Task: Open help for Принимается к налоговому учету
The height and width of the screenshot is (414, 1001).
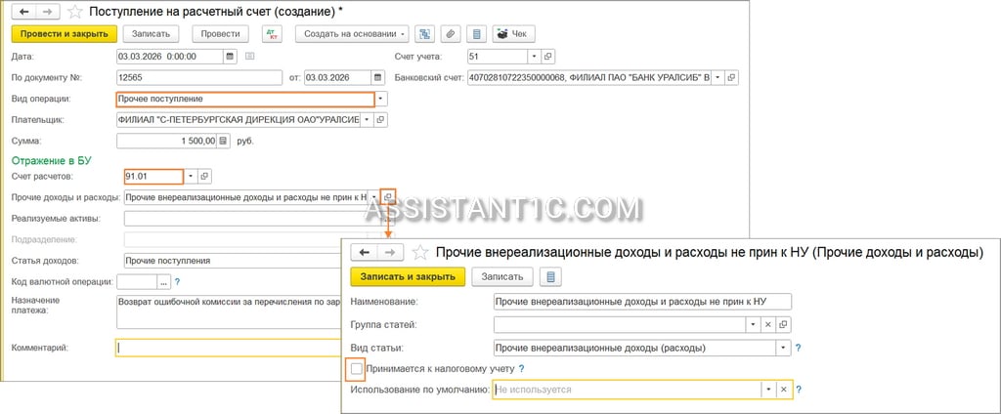Action: tap(521, 369)
